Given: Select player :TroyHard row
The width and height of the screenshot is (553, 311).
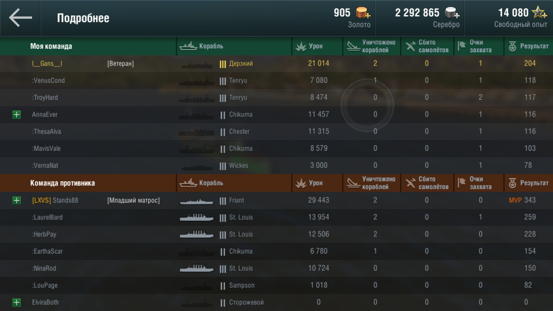Looking at the screenshot, I should [x=276, y=98].
